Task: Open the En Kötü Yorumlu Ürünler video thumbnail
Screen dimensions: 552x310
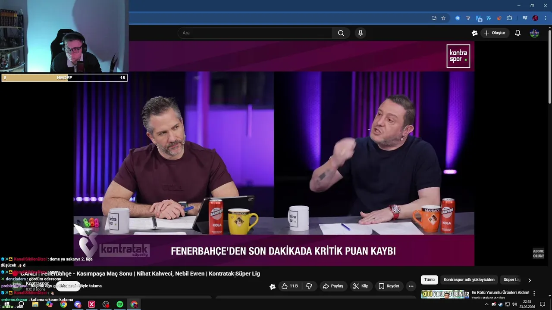Action: tap(445, 295)
